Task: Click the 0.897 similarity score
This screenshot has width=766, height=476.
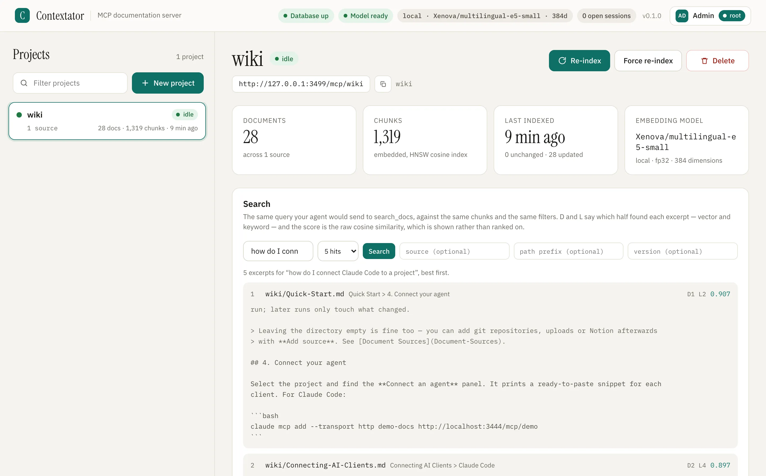Action: (x=720, y=465)
